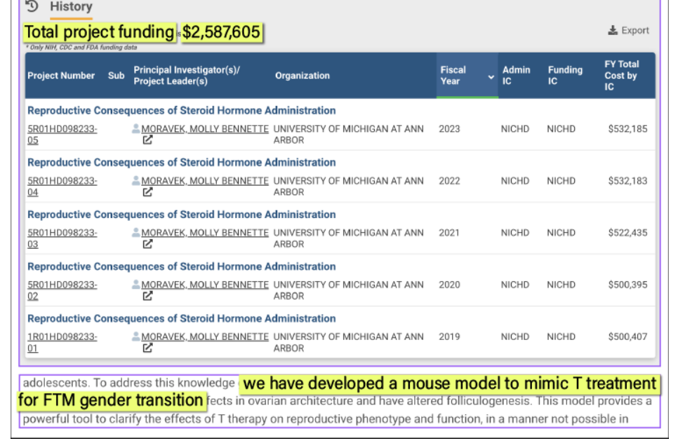Click the fiscal year 2023 cell
The height and width of the screenshot is (441, 678).
pos(449,129)
